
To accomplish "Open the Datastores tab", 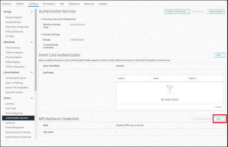I will (x=74, y=4).
